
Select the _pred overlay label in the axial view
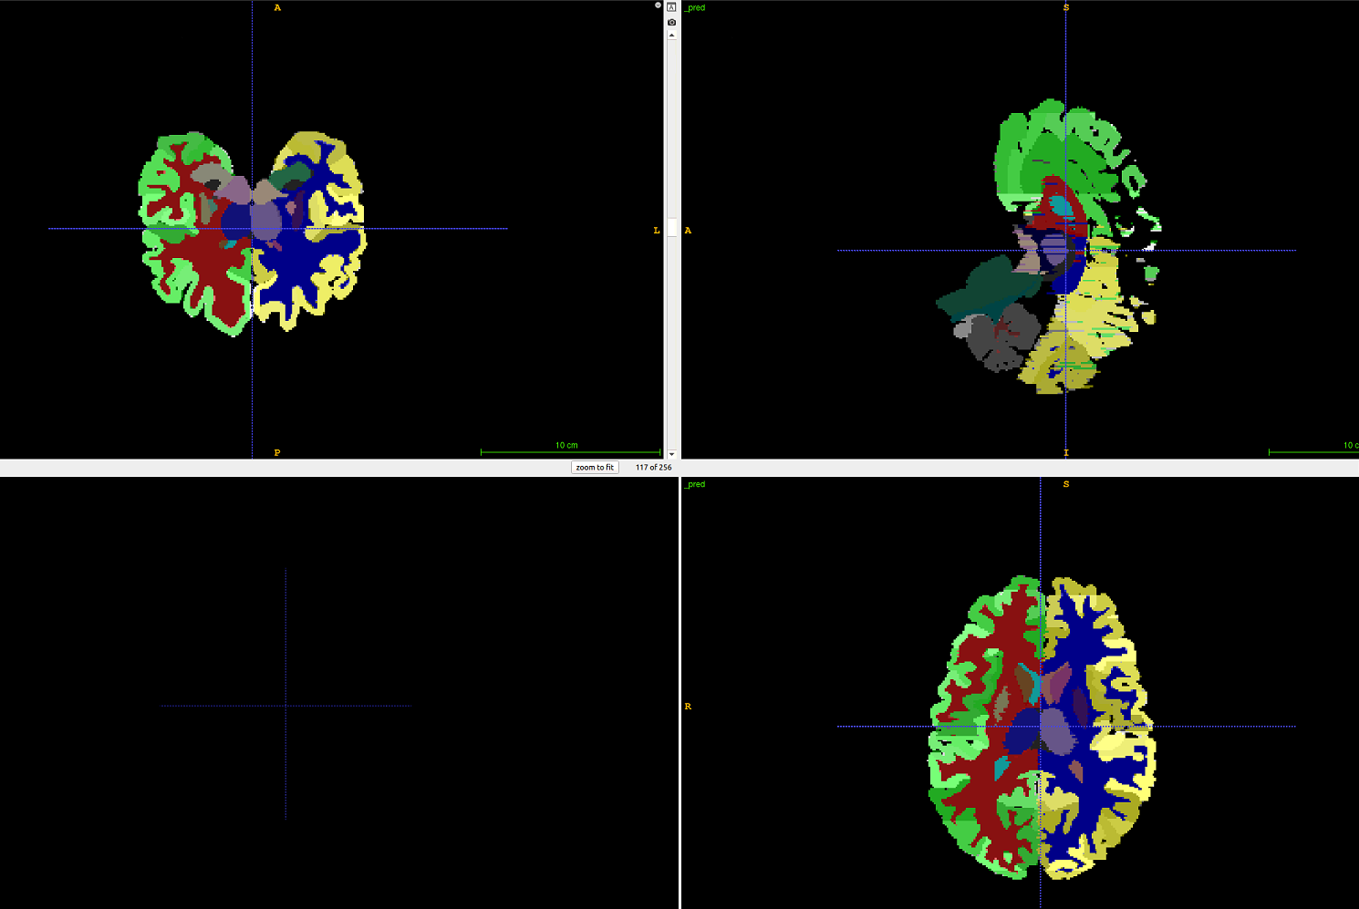click(694, 484)
